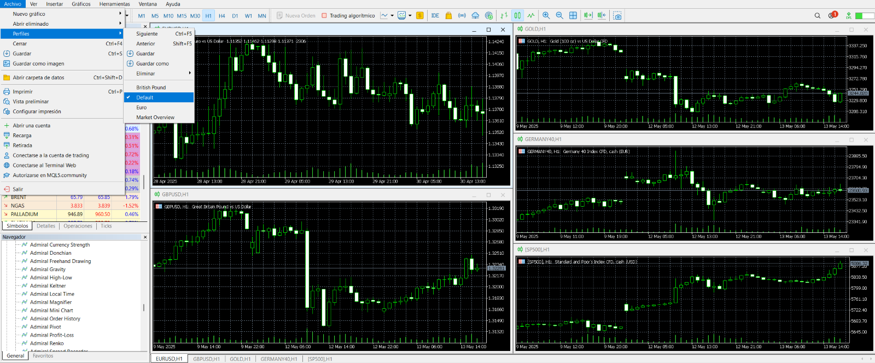Screen dimensions: 875x363
Task: Switch to GBPUSD,H1 chart tab
Action: click(206, 359)
